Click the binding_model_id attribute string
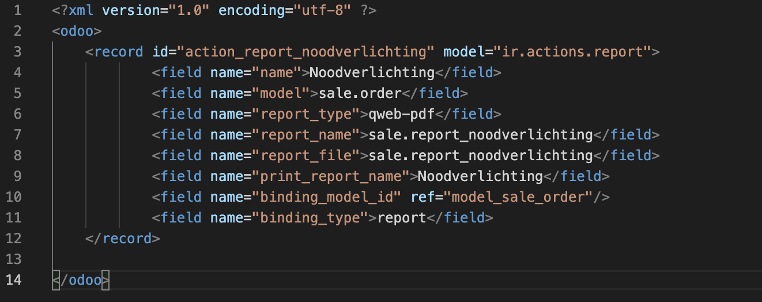 (x=327, y=197)
